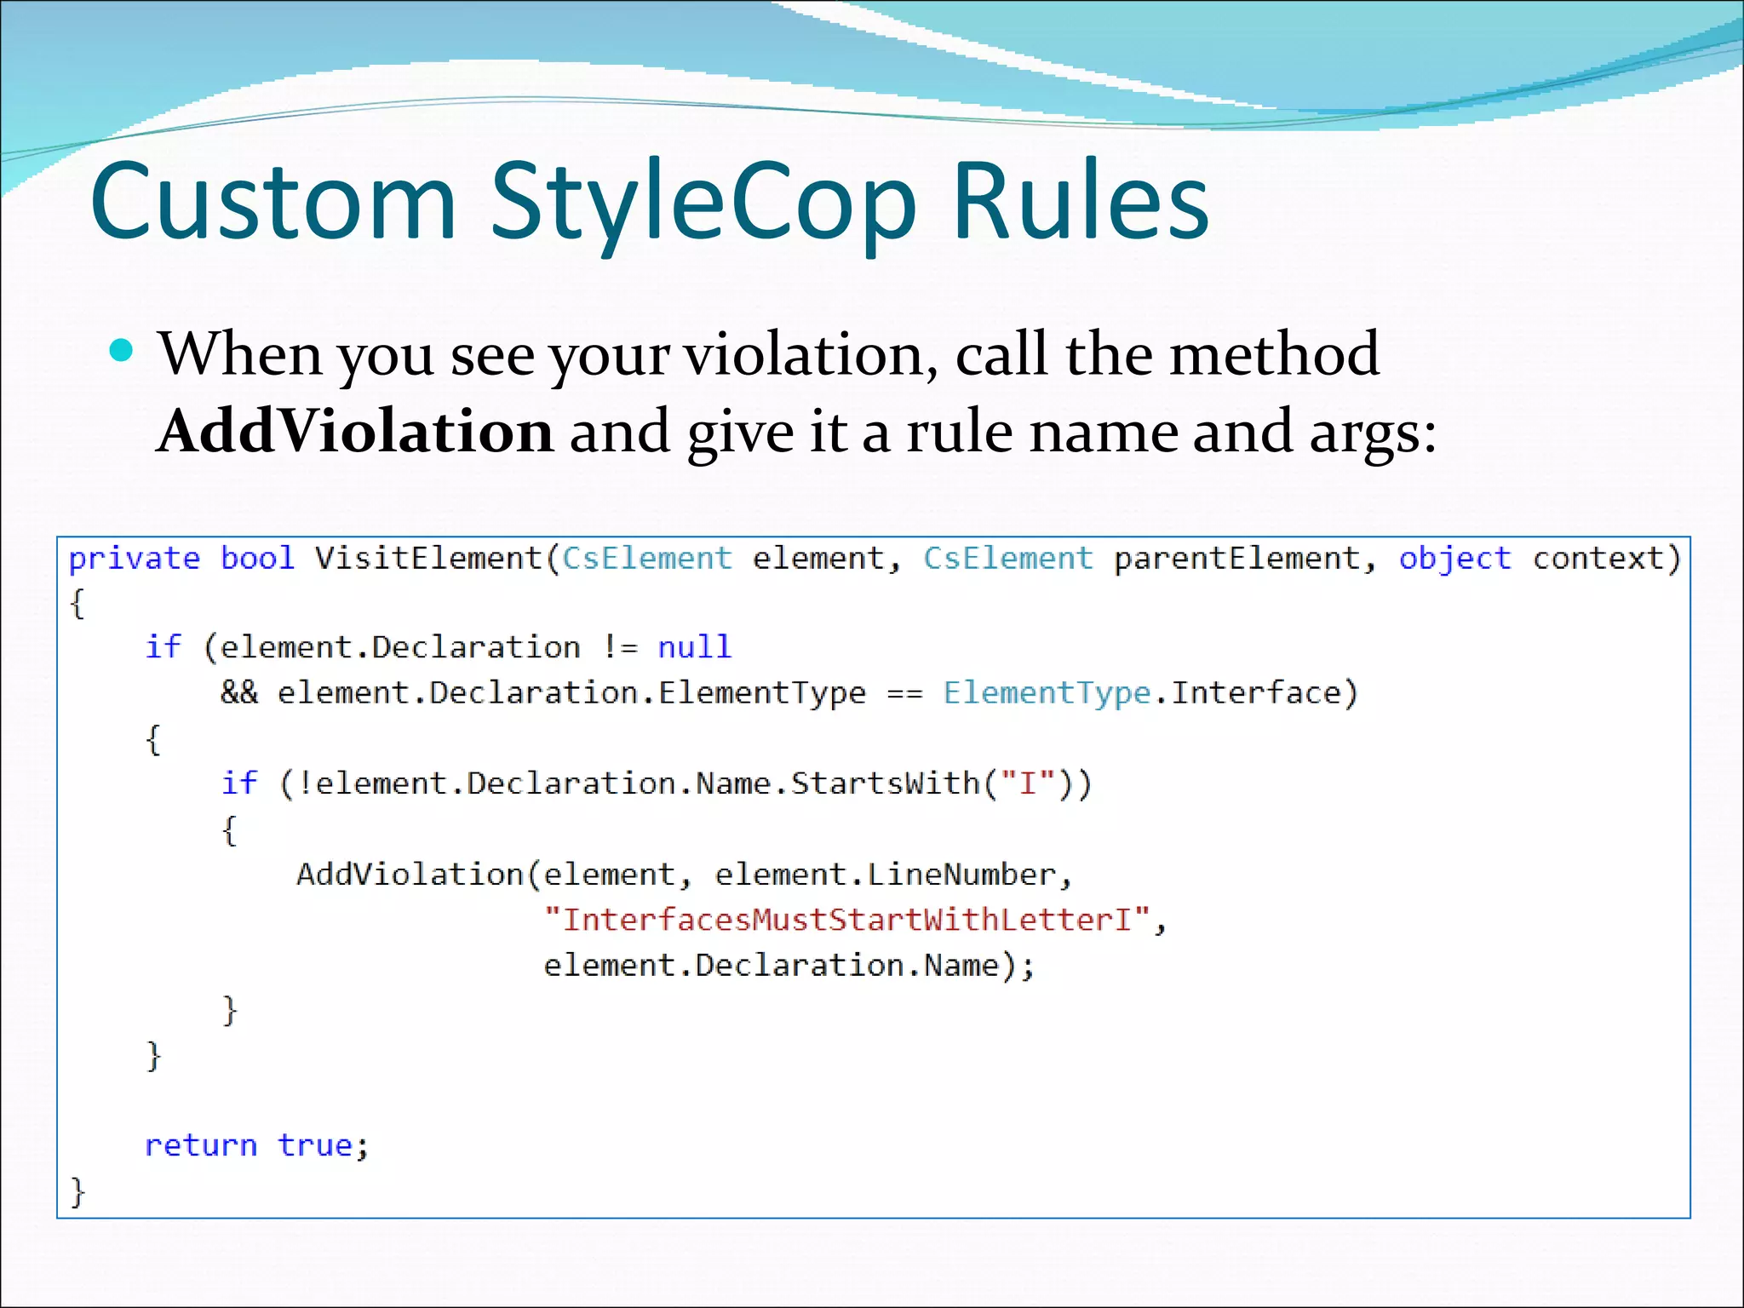Click 'AddViolation(element, element.LineNumber,' code line
1744x1308 pixels.
pyautogui.click(x=684, y=875)
